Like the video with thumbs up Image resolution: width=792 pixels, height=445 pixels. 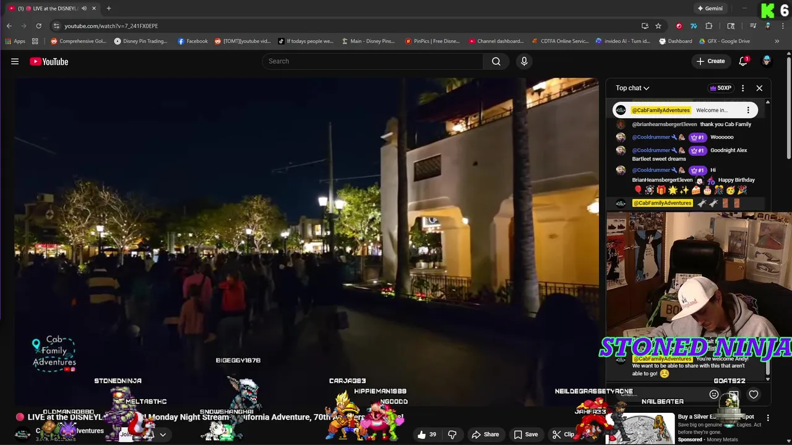pos(427,434)
